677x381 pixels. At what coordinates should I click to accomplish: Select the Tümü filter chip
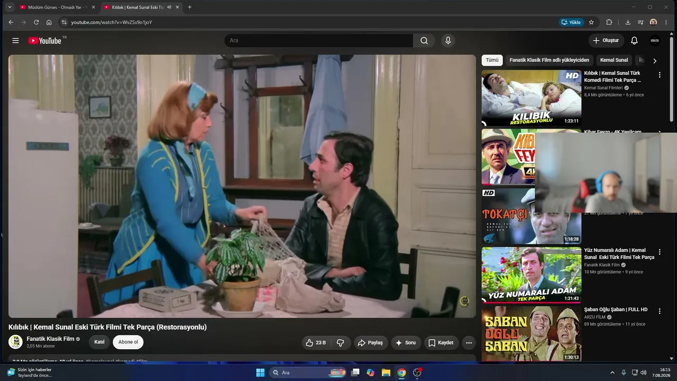(x=492, y=60)
